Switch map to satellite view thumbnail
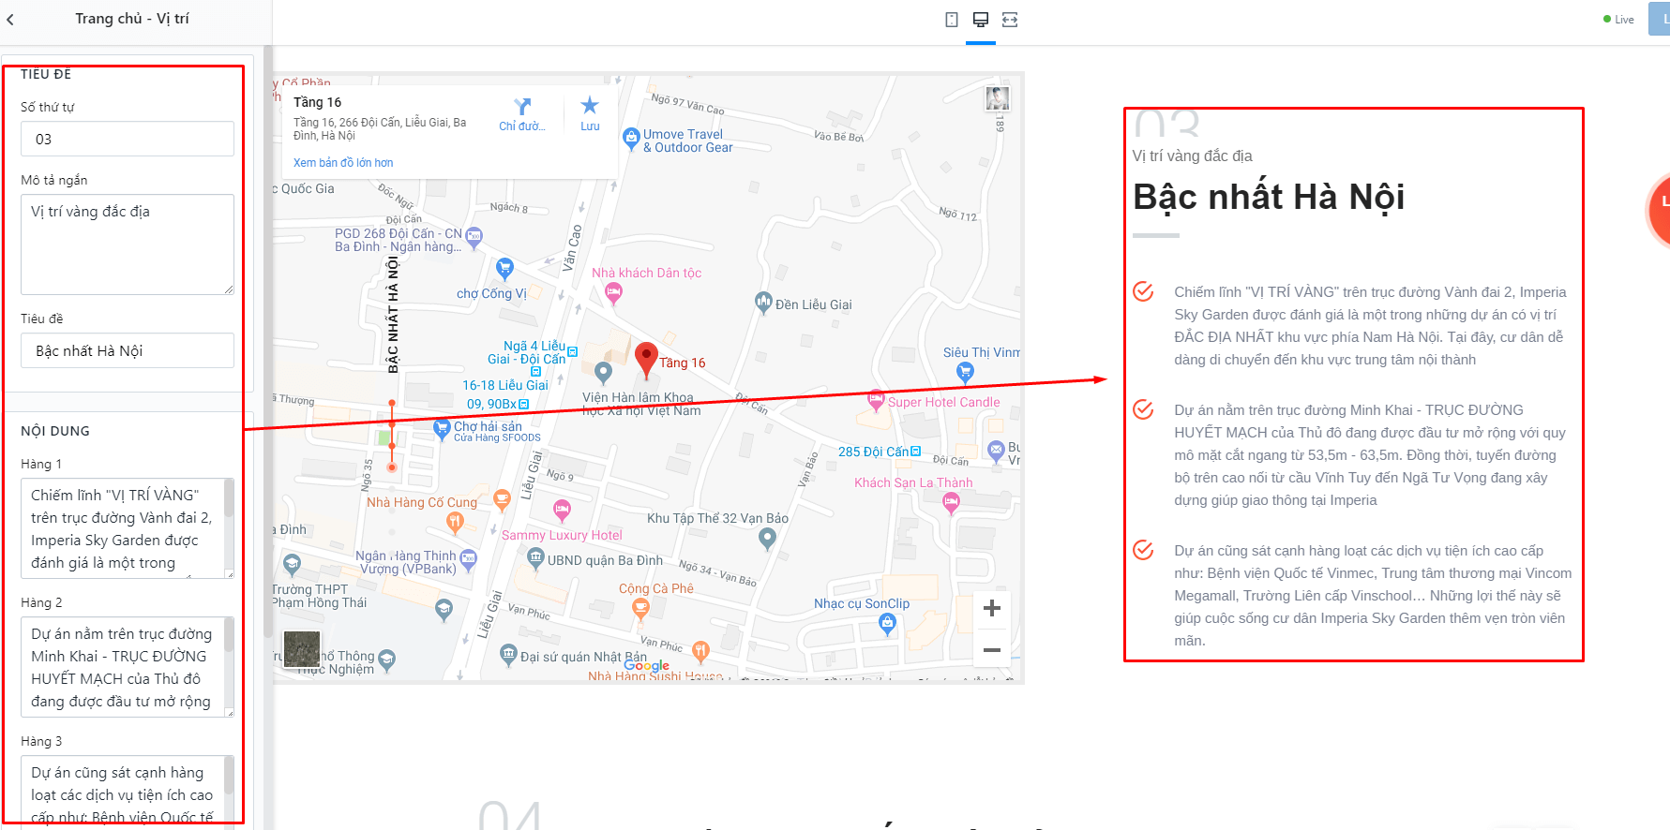 [302, 649]
